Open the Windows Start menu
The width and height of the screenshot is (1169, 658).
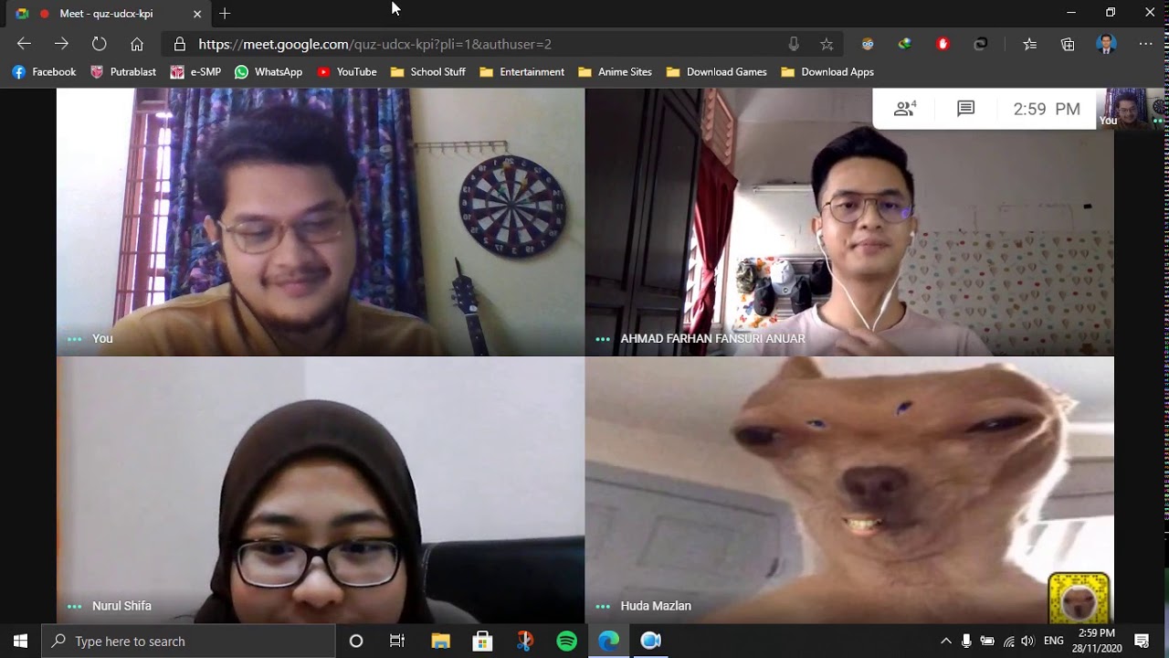pos(20,641)
